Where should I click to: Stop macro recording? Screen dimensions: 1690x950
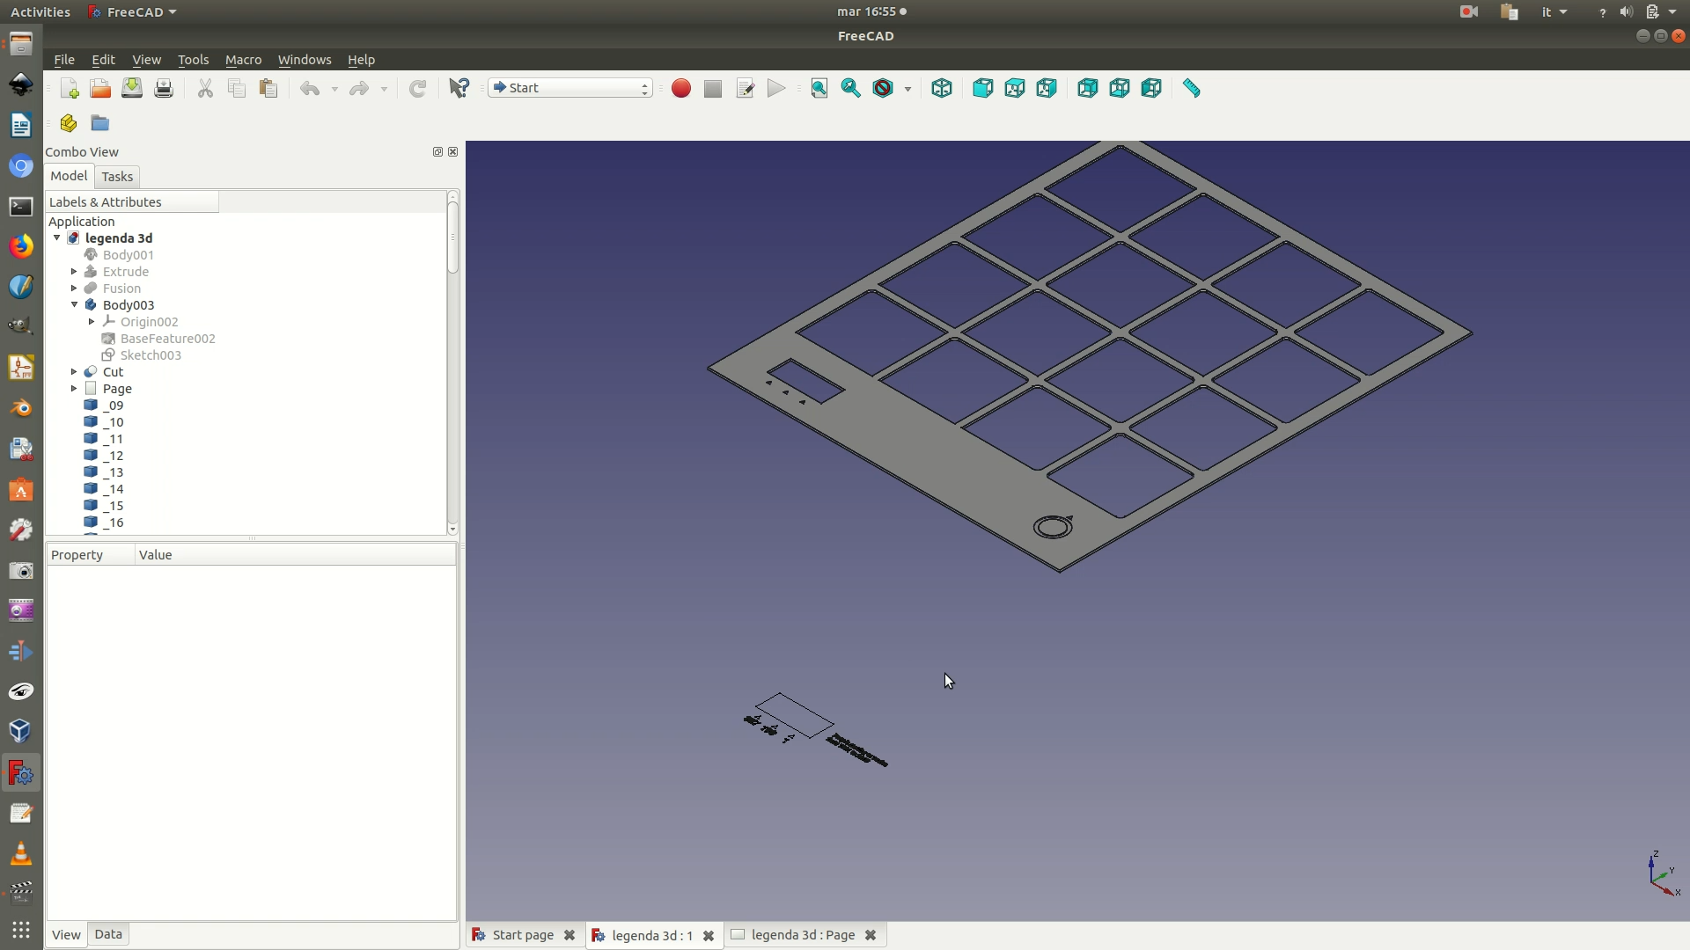click(713, 88)
